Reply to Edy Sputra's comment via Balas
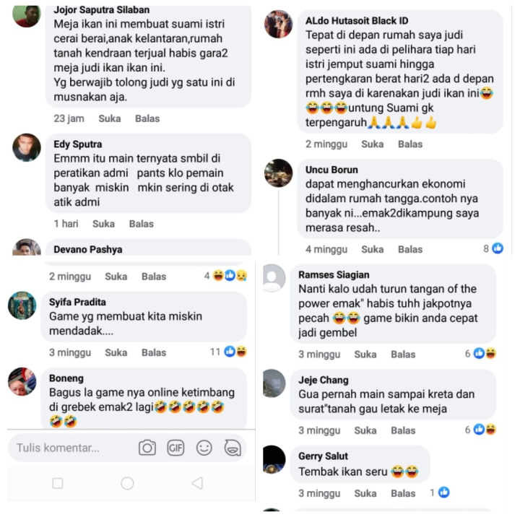The height and width of the screenshot is (517, 520). click(x=142, y=224)
